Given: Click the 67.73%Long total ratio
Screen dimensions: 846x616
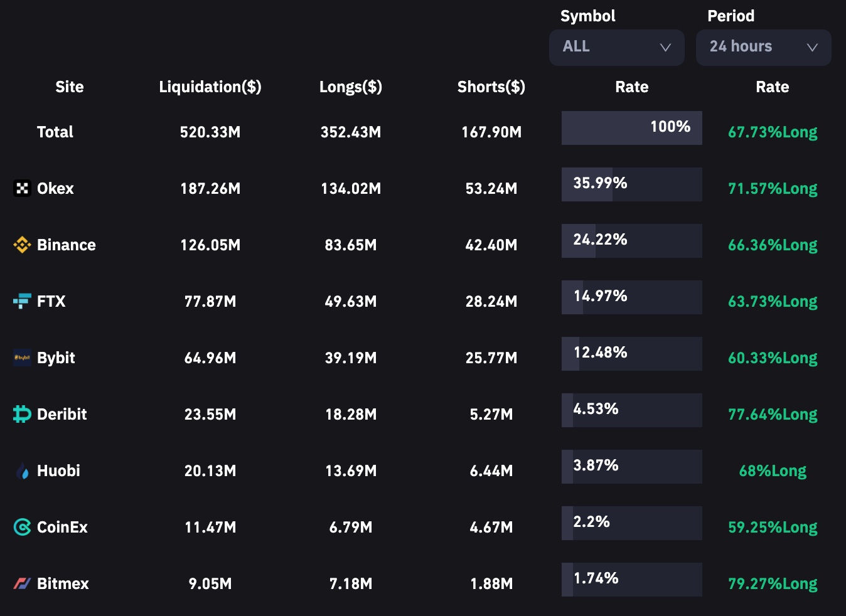Looking at the screenshot, I should point(773,132).
